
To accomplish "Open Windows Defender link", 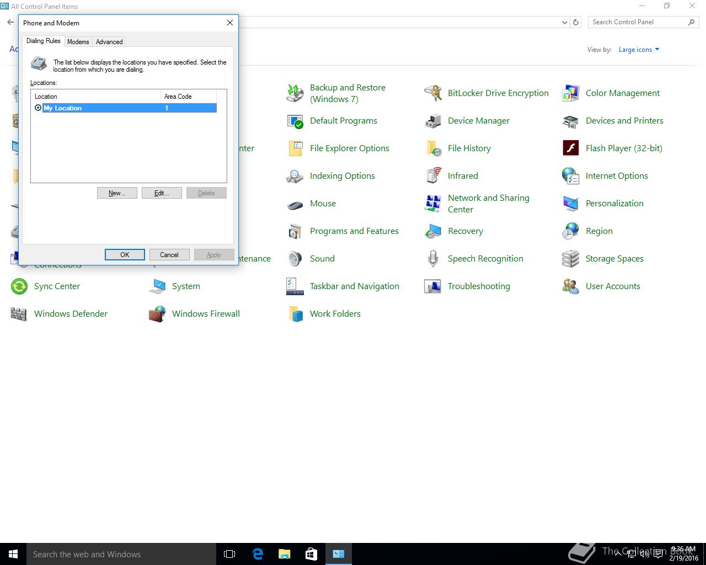I will coord(71,314).
